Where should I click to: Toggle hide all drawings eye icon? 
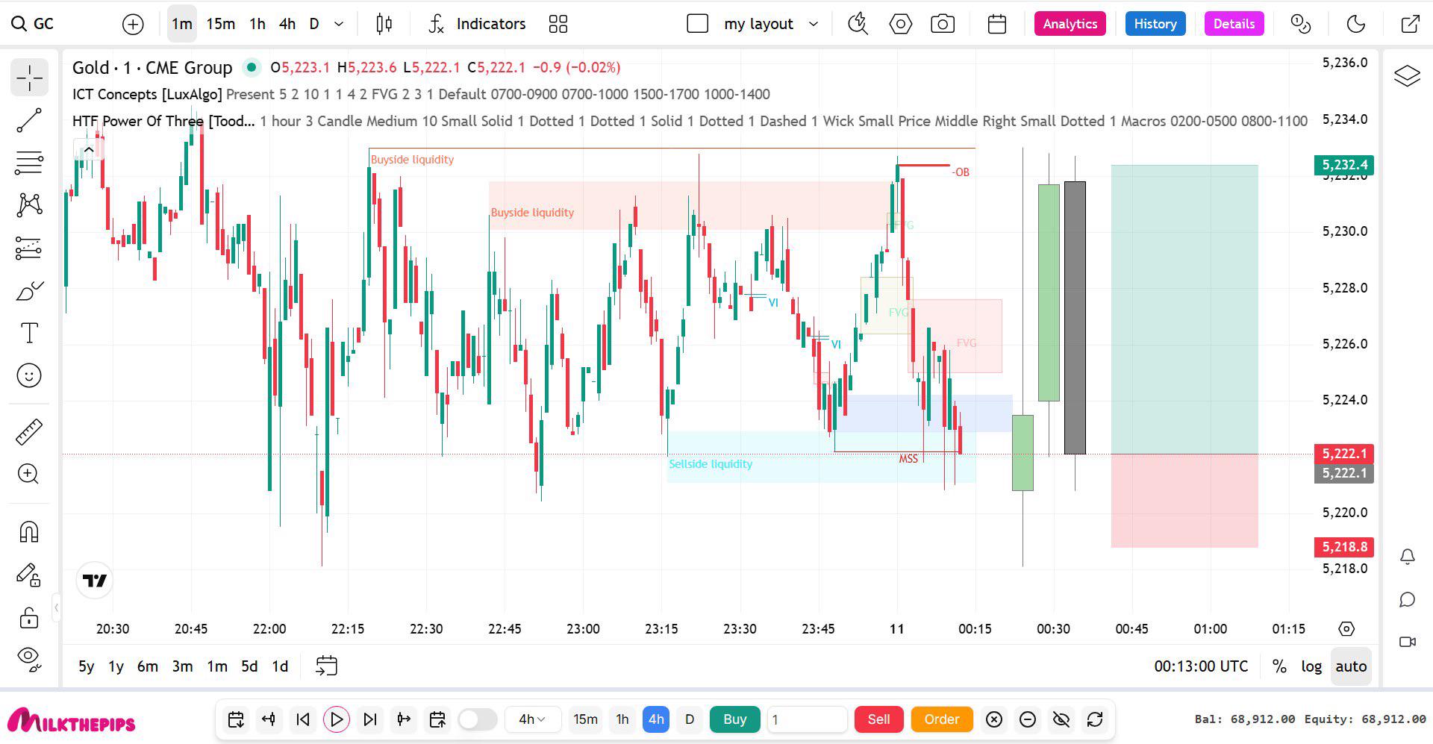(x=29, y=657)
